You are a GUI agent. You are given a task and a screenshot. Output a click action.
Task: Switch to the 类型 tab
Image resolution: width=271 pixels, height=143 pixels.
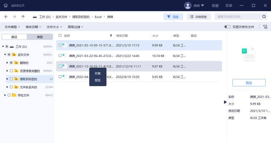(x=40, y=37)
